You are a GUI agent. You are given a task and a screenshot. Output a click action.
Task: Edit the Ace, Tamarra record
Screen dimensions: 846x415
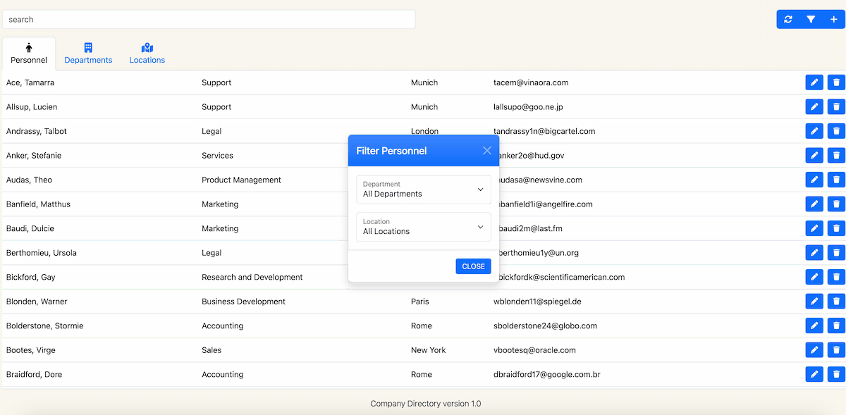[814, 83]
